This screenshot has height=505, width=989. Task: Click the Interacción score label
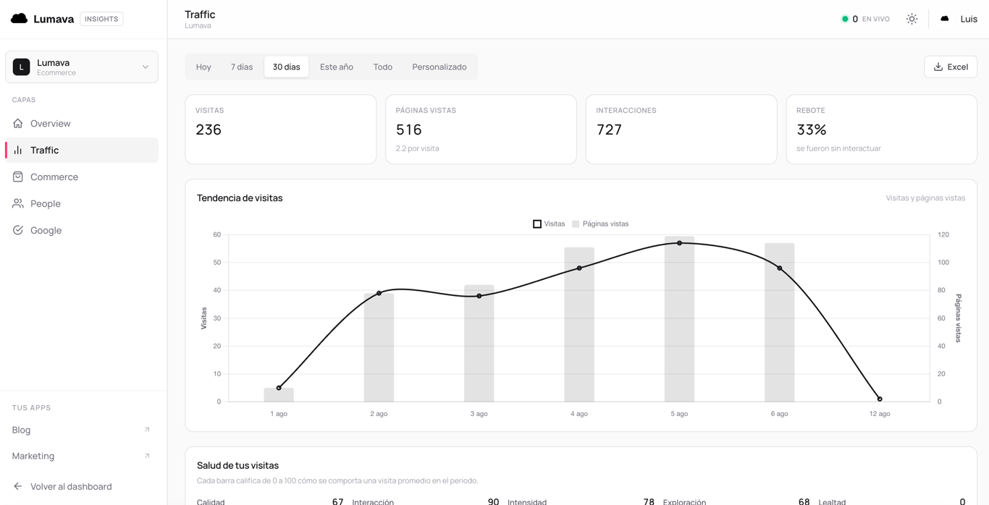point(373,501)
